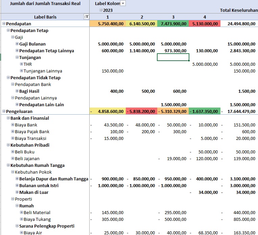Collapse the Pengeluaran row group
Screen dimensions: 258x235
tap(4, 111)
